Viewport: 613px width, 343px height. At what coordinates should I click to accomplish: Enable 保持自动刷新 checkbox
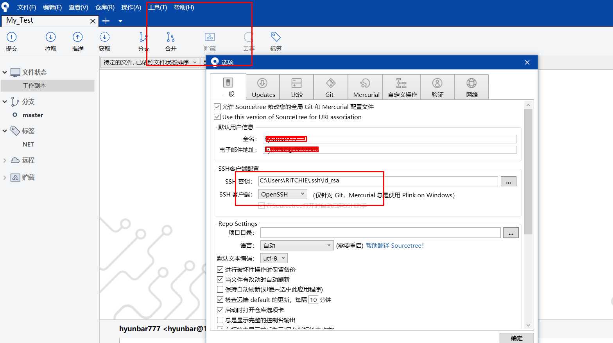tap(220, 289)
